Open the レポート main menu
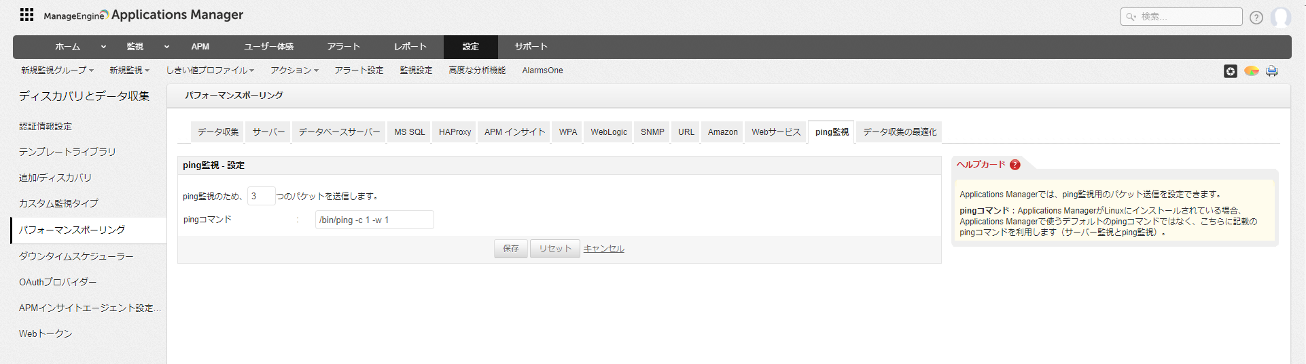Screen dimensions: 1306x364 pyautogui.click(x=410, y=47)
